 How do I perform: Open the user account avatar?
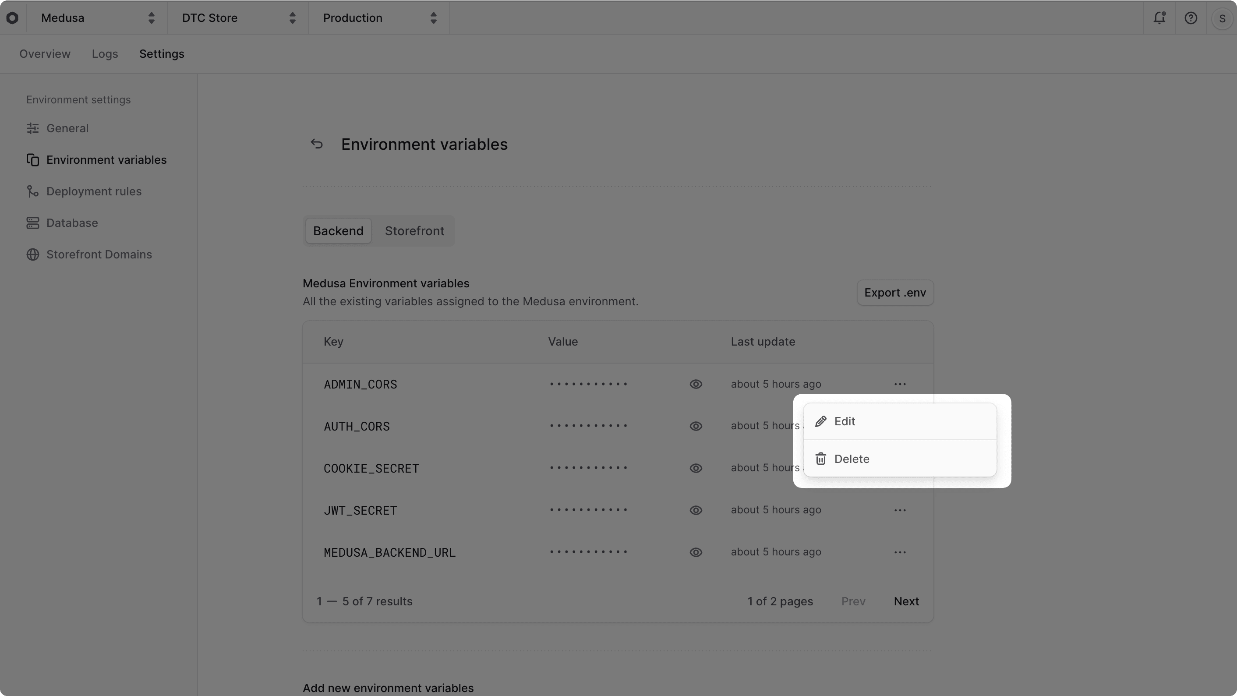(x=1223, y=18)
